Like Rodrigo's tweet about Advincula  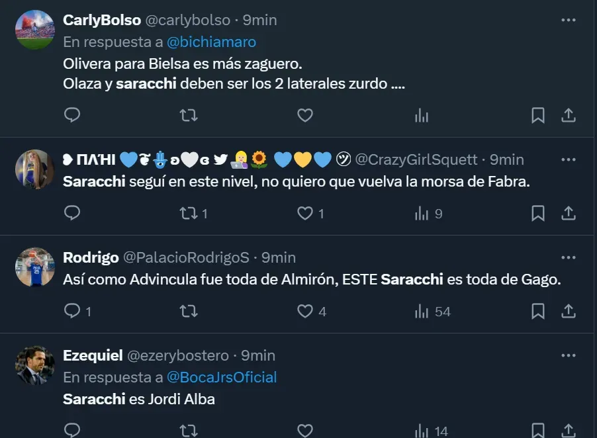coord(304,311)
